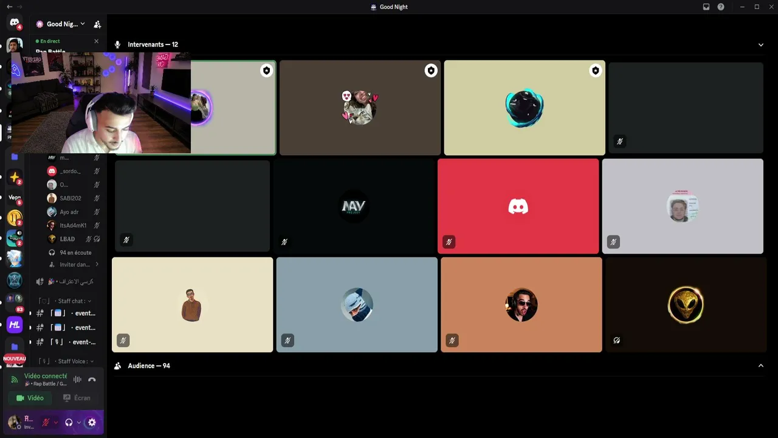Select the red Discord logo speaker tile
Screen dimensions: 778x438
click(518, 206)
